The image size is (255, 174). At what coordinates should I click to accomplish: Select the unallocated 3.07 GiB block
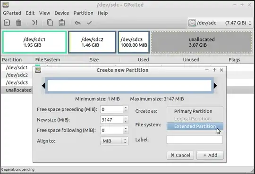pyautogui.click(x=202, y=42)
